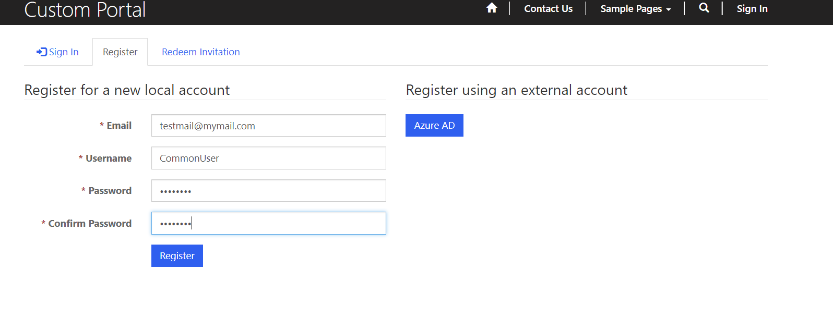Click the Password field label
Viewport: 833px width, 328px height.
(110, 191)
